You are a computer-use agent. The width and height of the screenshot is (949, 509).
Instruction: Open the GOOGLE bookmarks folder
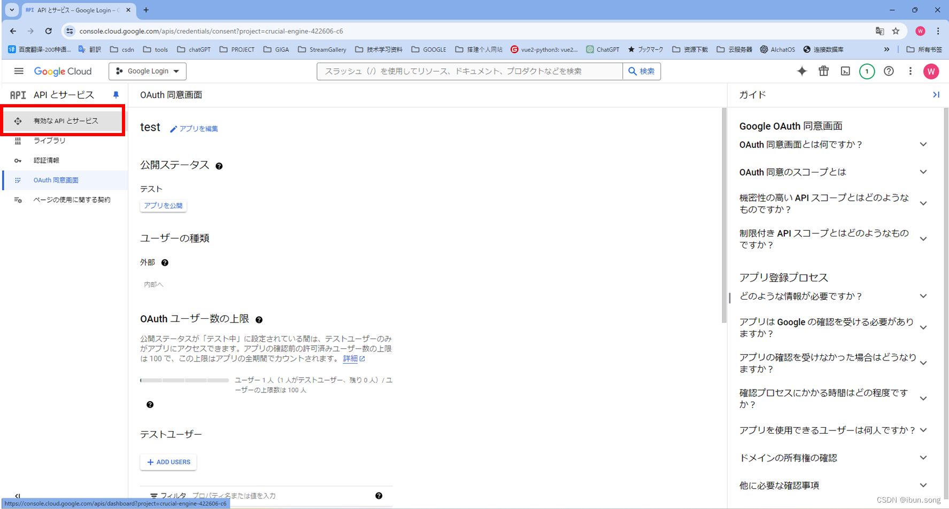pyautogui.click(x=429, y=49)
